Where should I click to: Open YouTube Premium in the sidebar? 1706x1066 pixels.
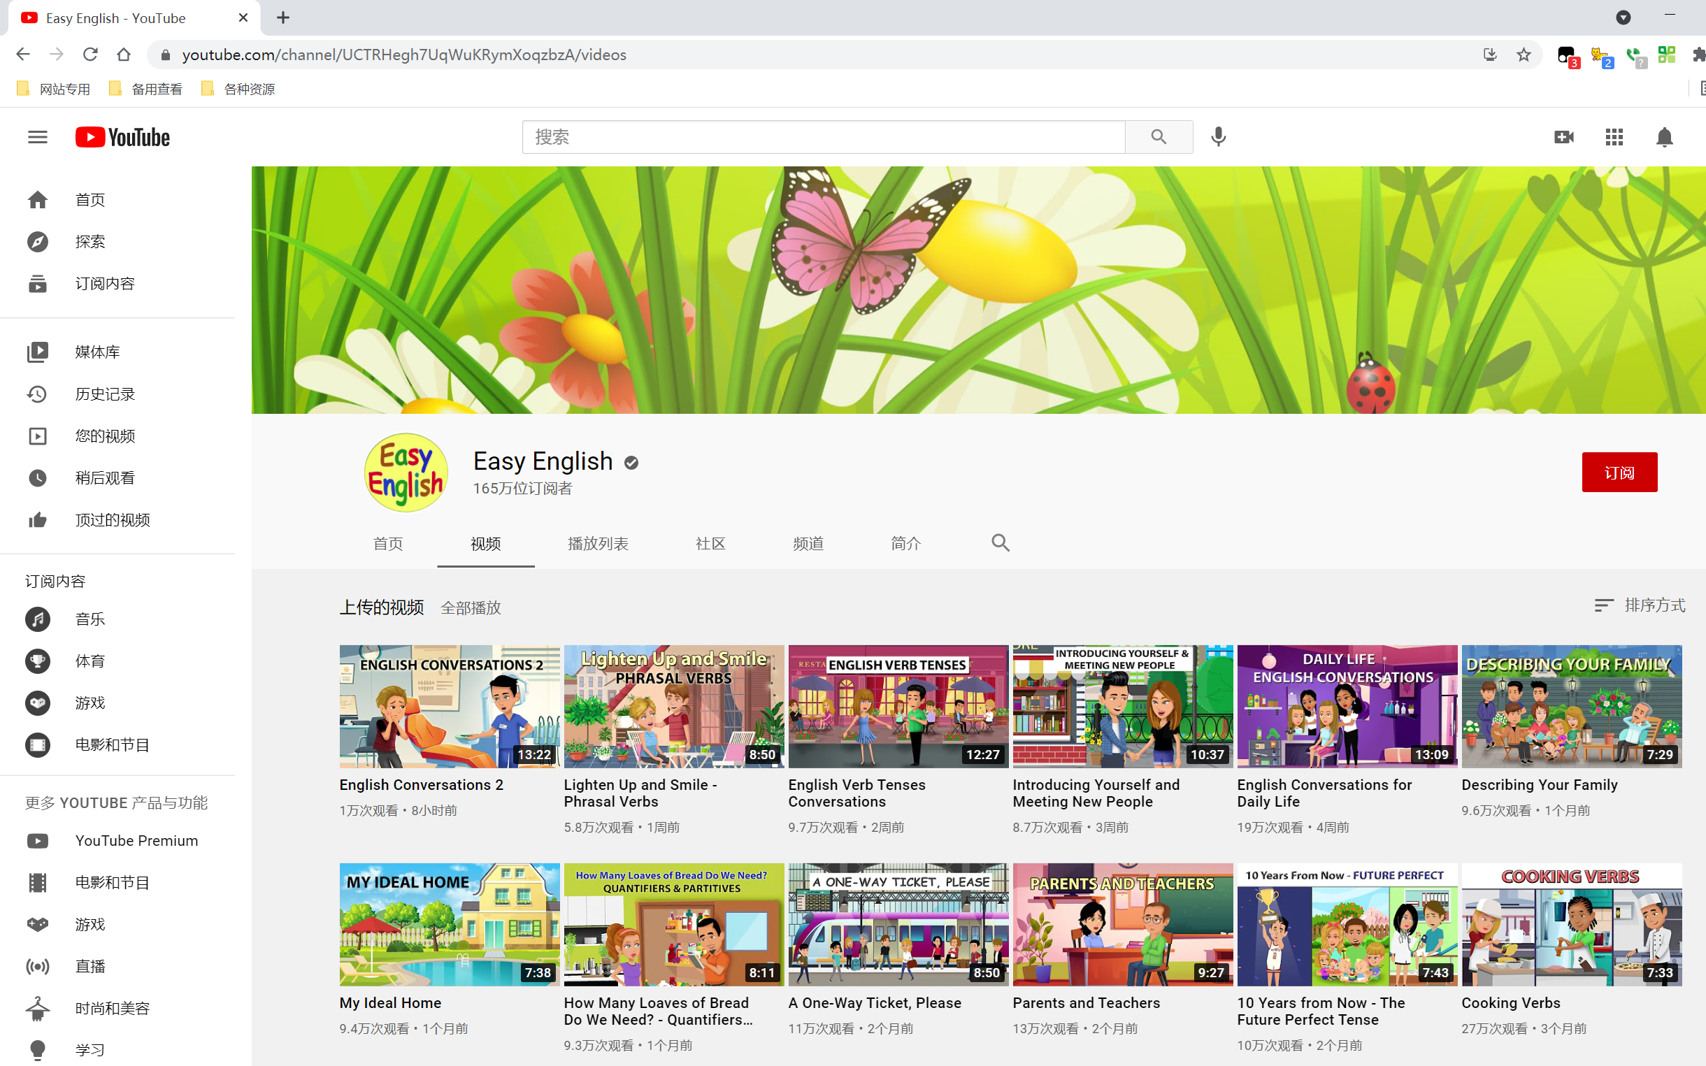(x=117, y=840)
